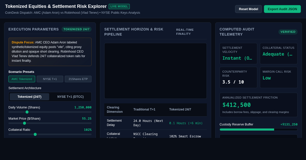This screenshot has height=160, width=306.
Task: Click the TOKENIZED 24/7 badge
Action: 76,29
